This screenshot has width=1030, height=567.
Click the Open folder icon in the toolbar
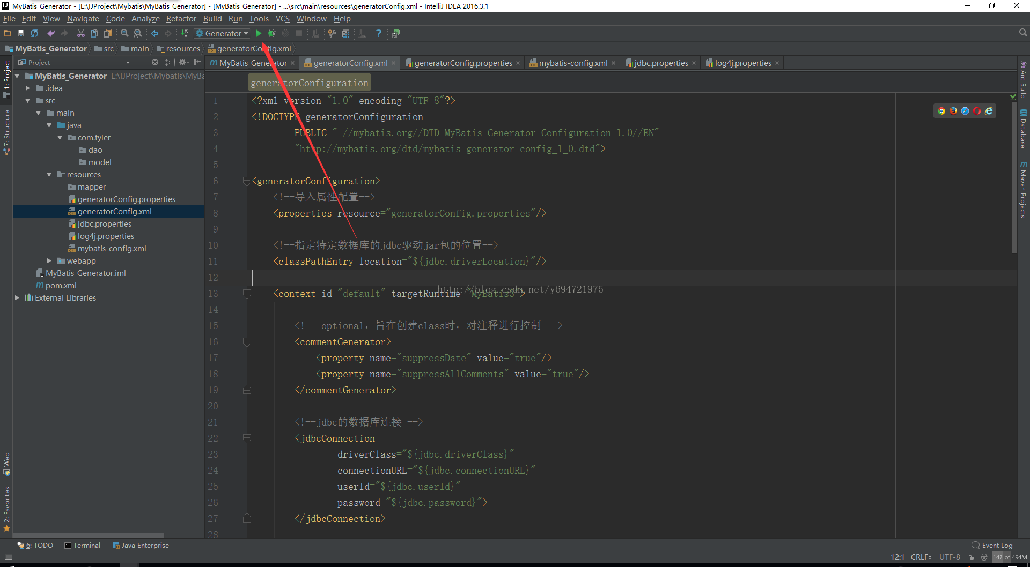click(8, 33)
